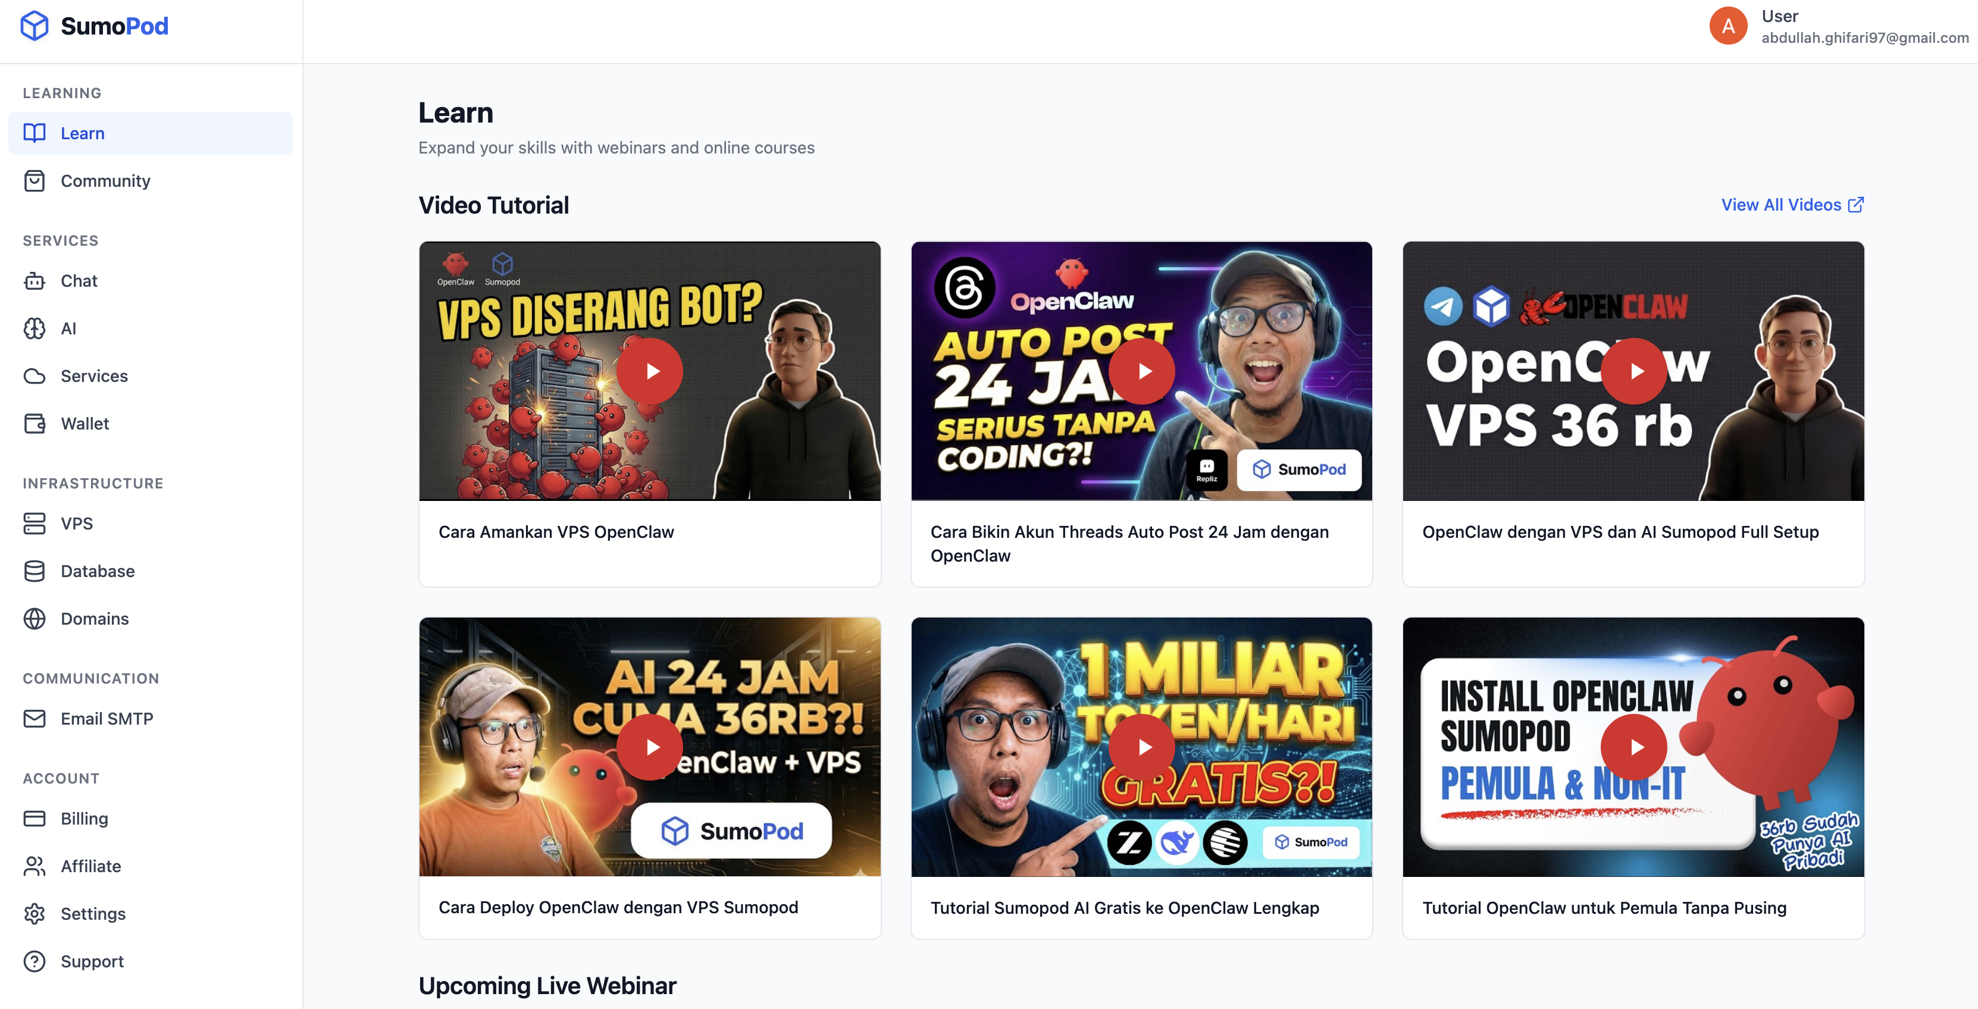Click the Wallet icon in sidebar

click(35, 424)
